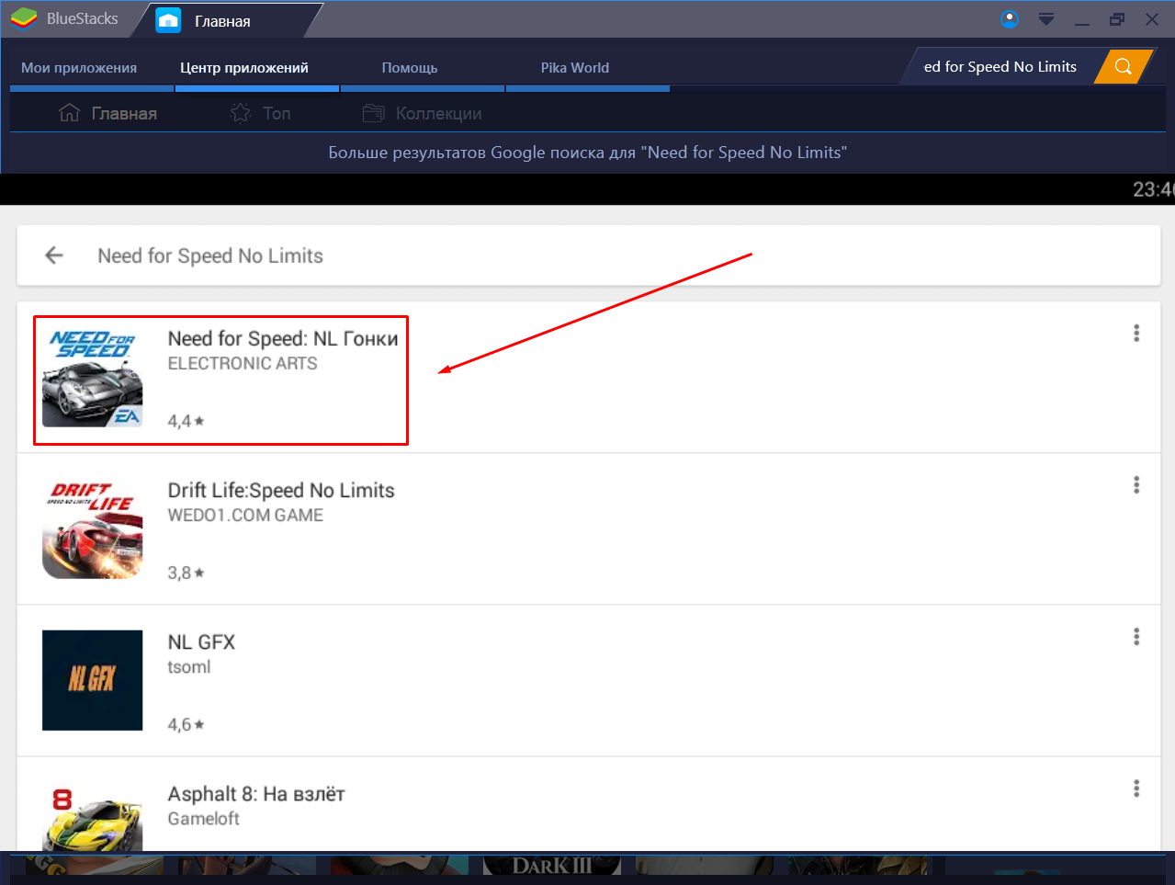1175x885 pixels.
Task: Open options menu for Need for Speed
Action: click(x=1136, y=333)
